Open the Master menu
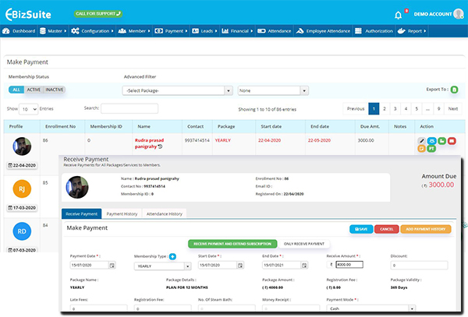This screenshot has width=468, height=317. [53, 31]
